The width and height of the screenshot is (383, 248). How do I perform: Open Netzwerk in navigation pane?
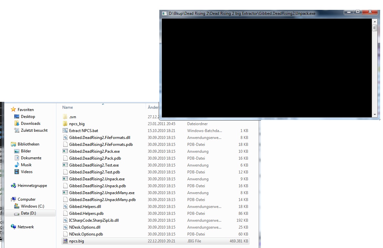(x=26, y=227)
